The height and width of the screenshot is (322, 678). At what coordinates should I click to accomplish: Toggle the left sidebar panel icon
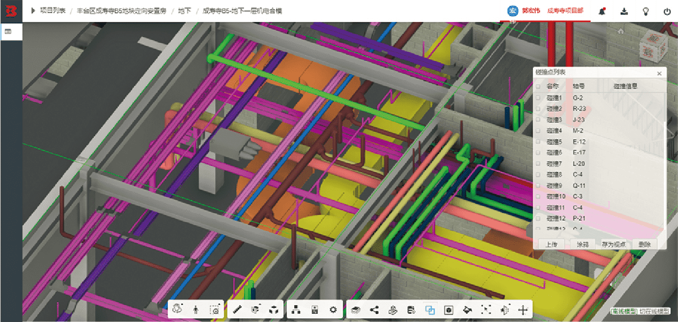tap(8, 31)
